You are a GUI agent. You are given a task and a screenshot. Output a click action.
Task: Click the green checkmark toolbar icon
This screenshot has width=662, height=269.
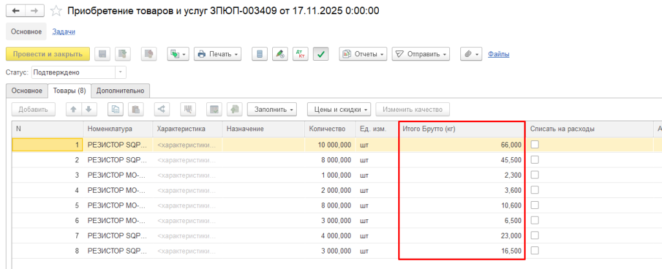pyautogui.click(x=321, y=54)
